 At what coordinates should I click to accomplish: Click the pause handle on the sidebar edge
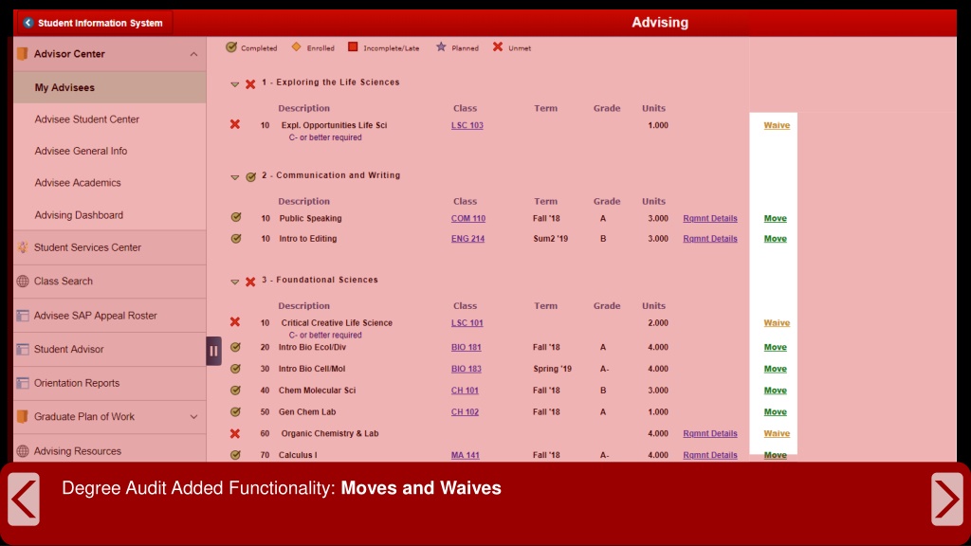point(213,351)
